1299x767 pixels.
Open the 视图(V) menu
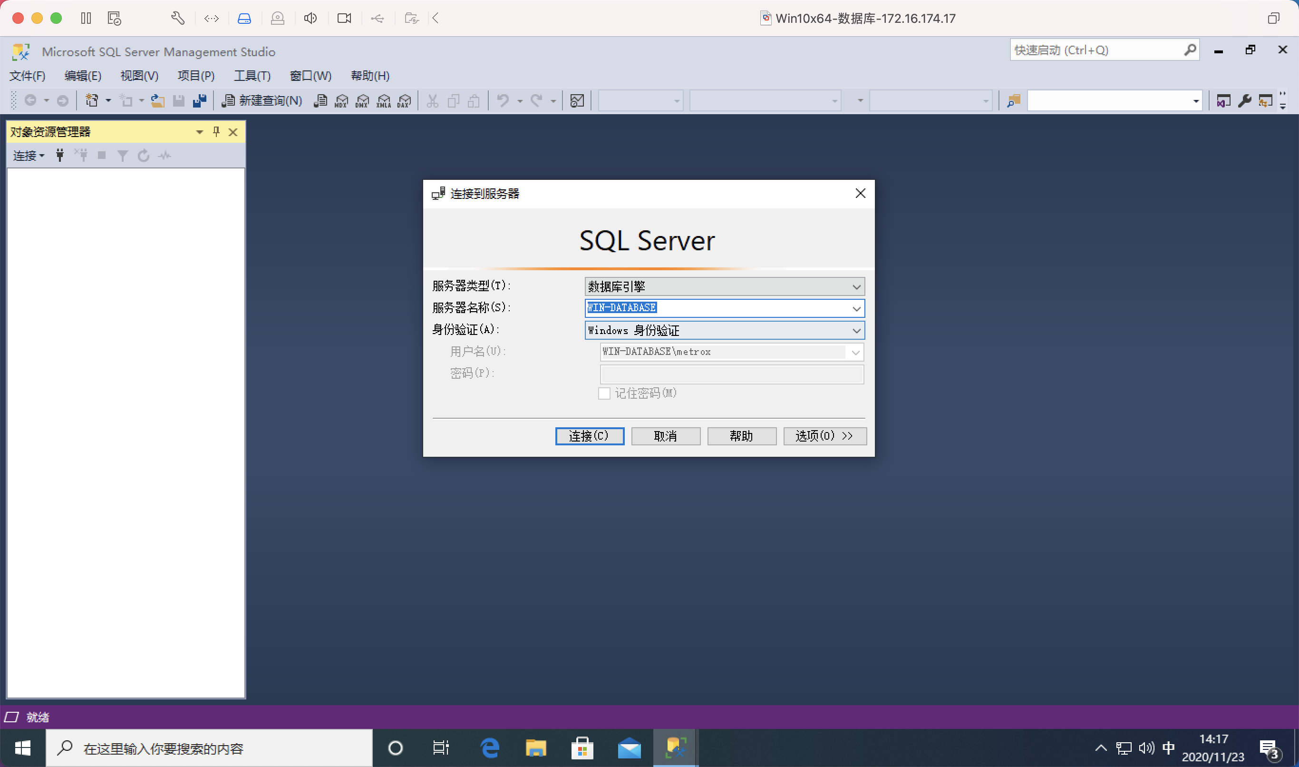click(139, 76)
